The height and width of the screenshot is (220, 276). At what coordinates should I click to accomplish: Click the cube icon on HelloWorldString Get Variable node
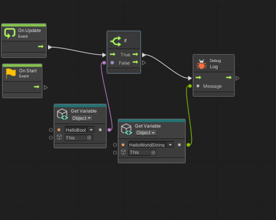point(126,129)
